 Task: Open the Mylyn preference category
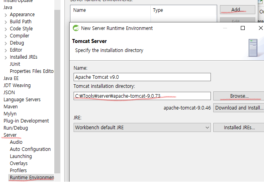[x=10, y=113]
